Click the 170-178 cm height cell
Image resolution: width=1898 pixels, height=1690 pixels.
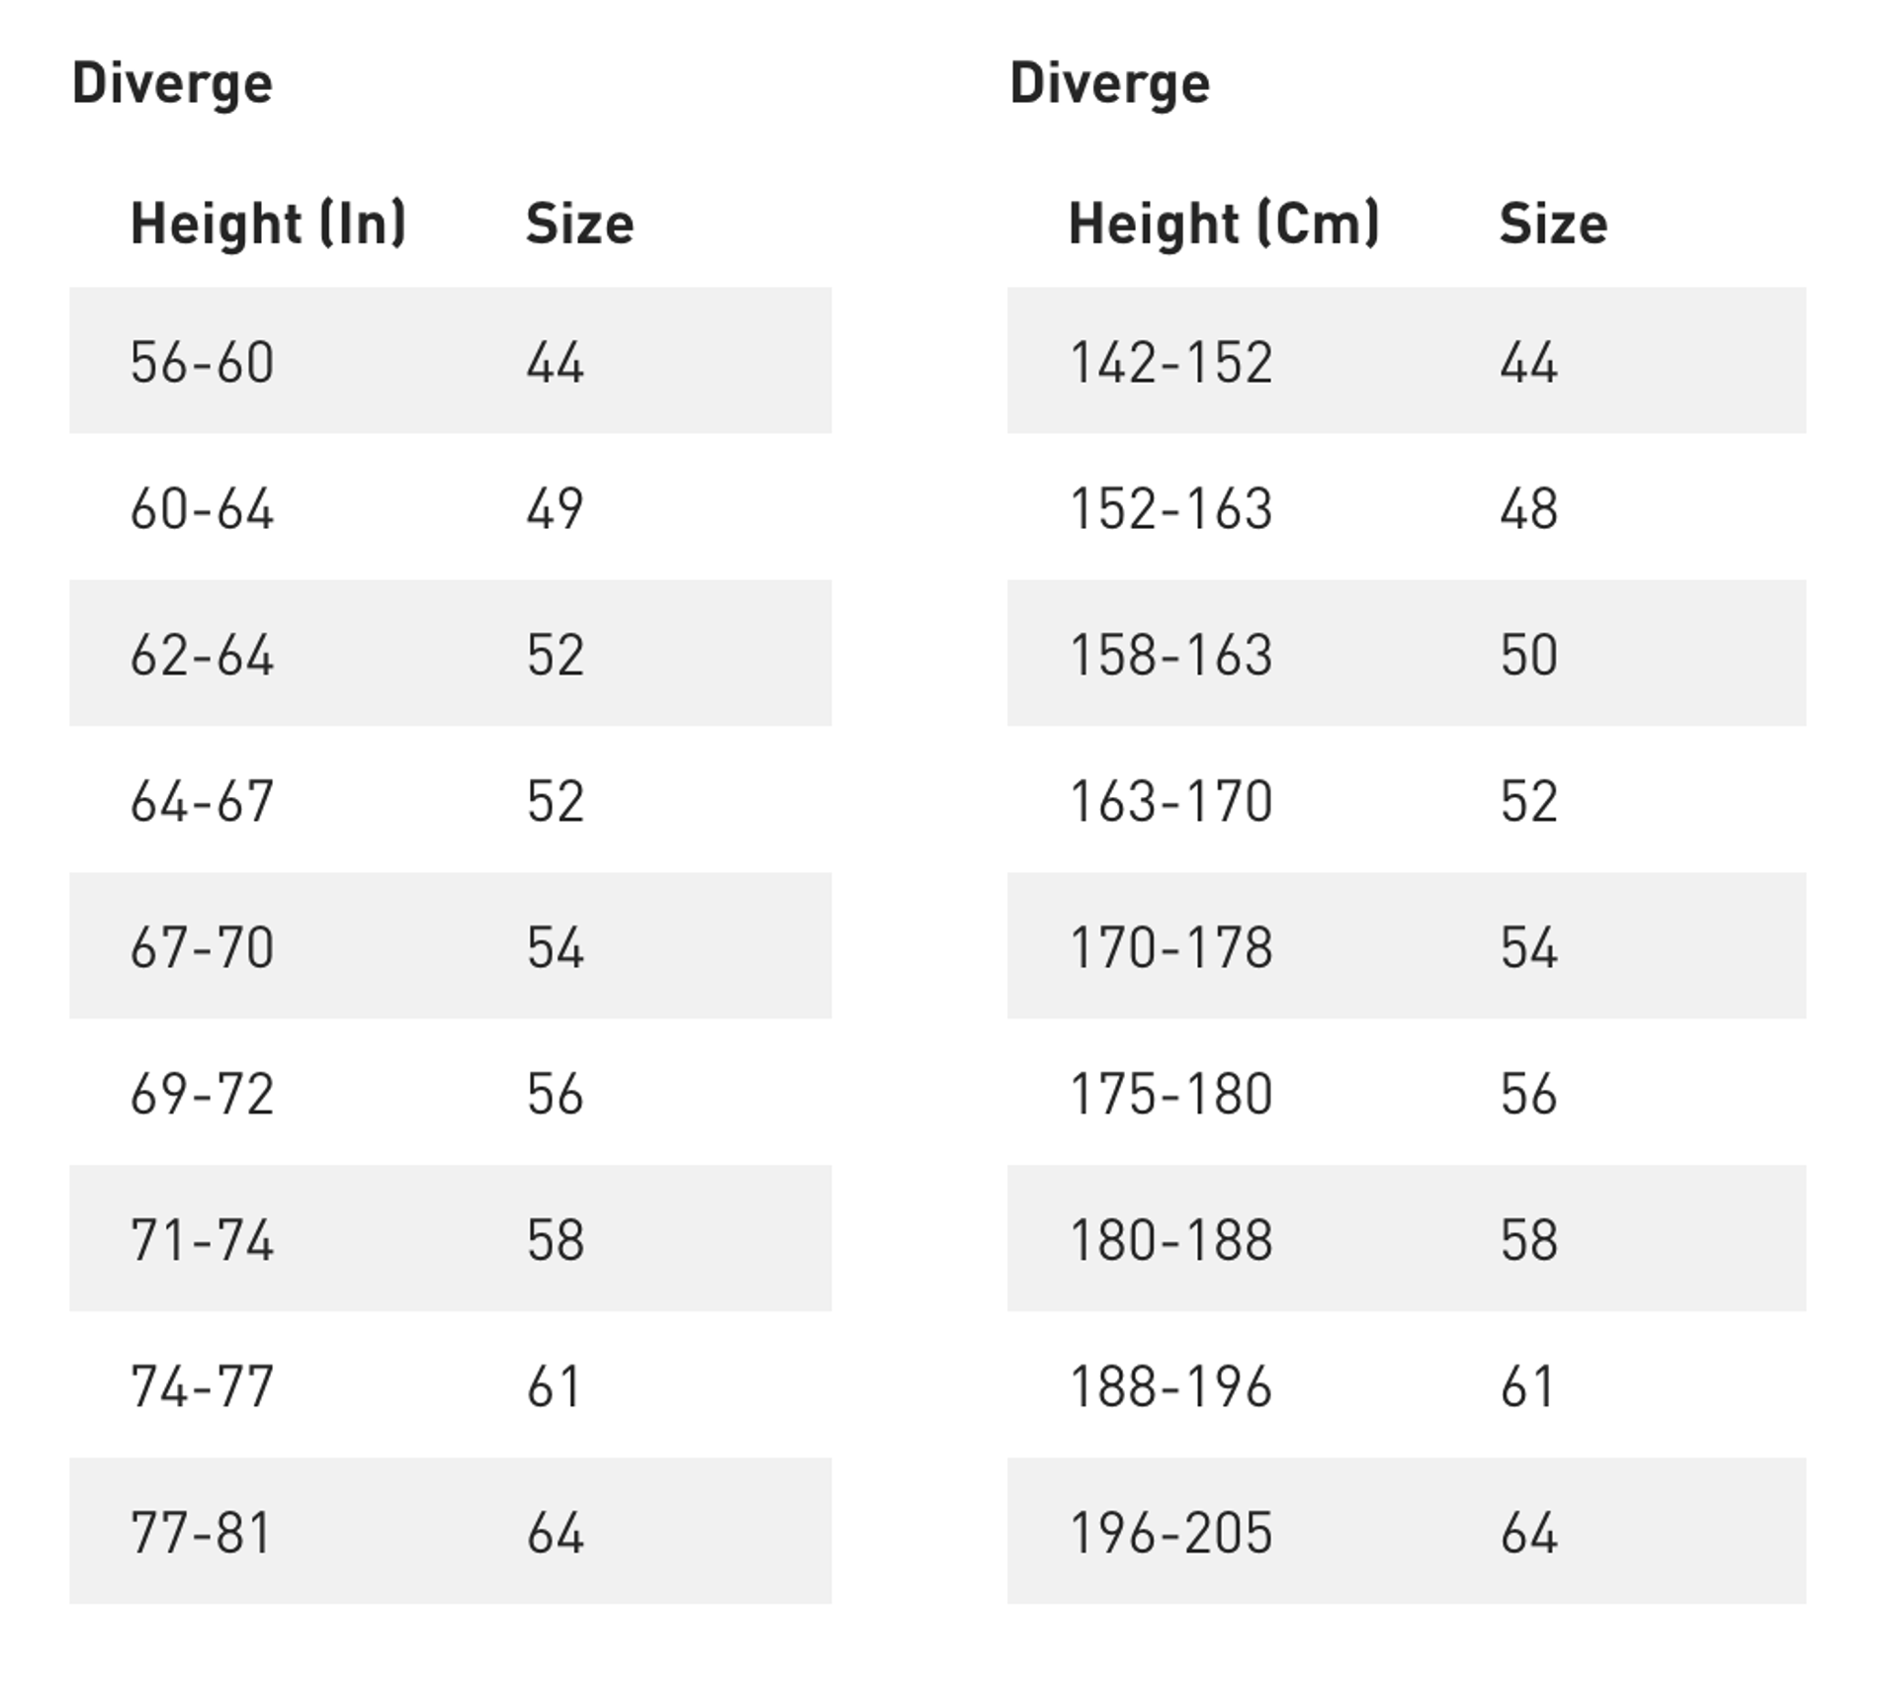(x=1170, y=947)
